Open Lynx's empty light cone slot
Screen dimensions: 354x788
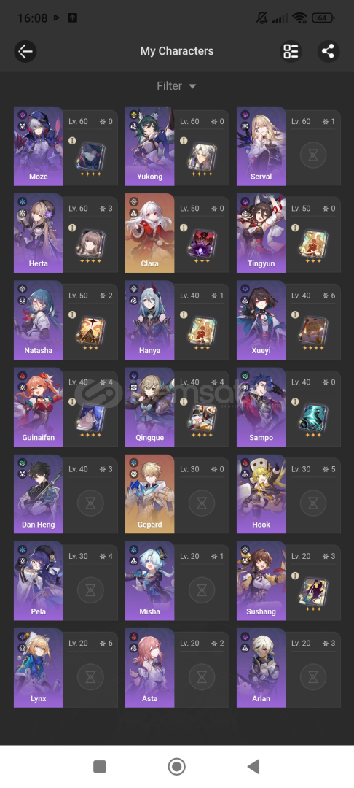[x=91, y=677]
